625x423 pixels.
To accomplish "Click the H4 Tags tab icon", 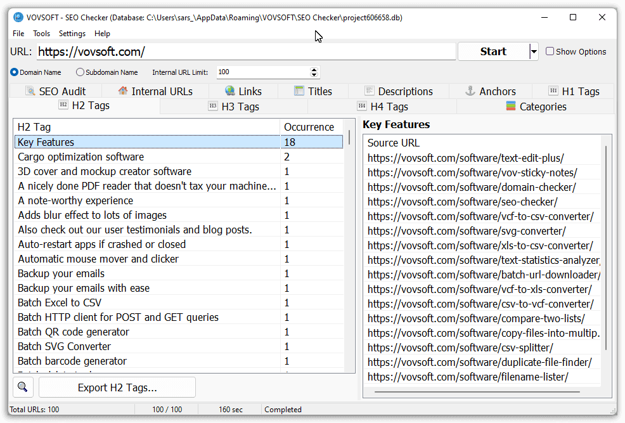I will [x=362, y=106].
